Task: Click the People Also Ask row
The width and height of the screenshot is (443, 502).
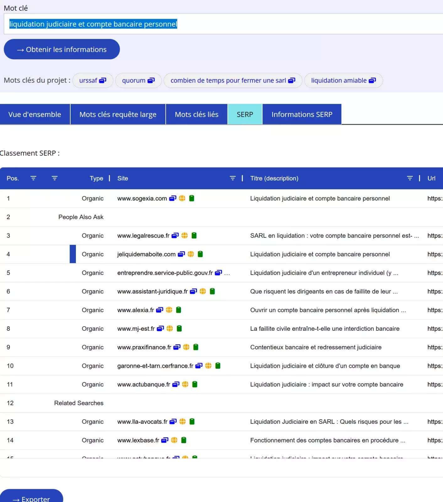Action: [x=221, y=217]
